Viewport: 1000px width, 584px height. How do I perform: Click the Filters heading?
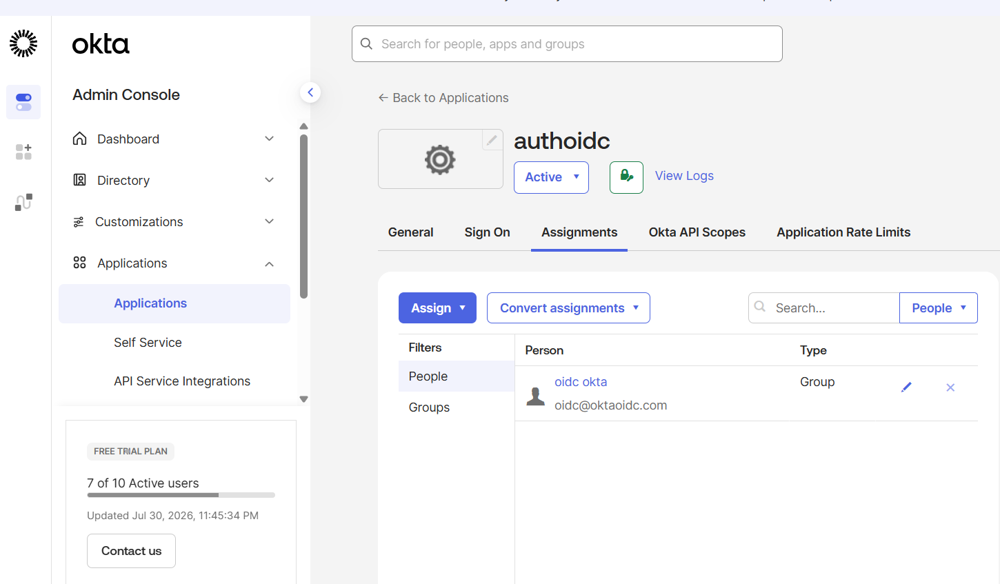point(425,348)
